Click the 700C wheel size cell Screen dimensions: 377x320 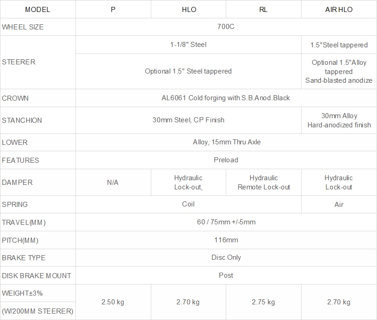click(x=226, y=27)
